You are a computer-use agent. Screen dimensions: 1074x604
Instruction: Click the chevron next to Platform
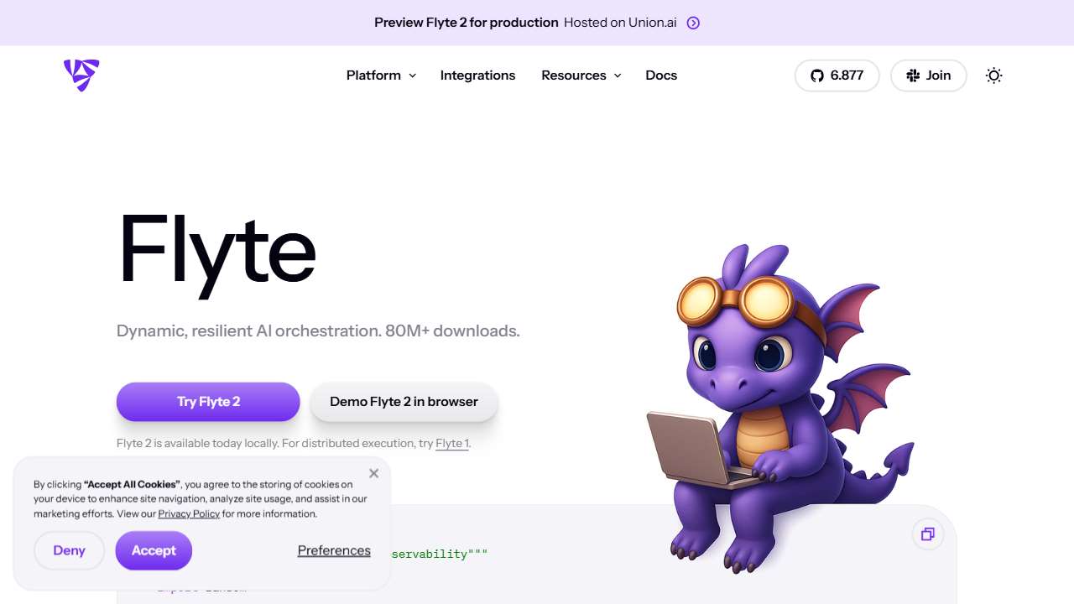point(412,75)
